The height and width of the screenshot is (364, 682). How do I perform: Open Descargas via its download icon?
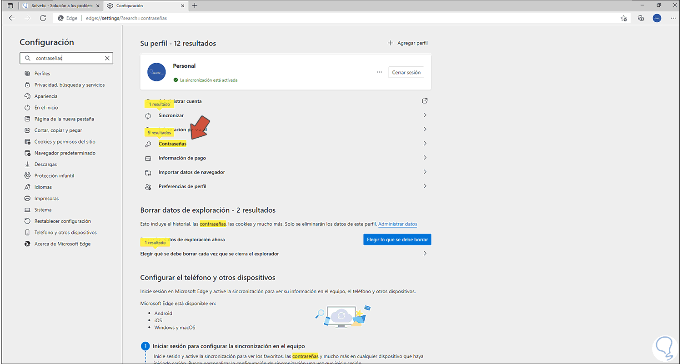click(x=27, y=165)
